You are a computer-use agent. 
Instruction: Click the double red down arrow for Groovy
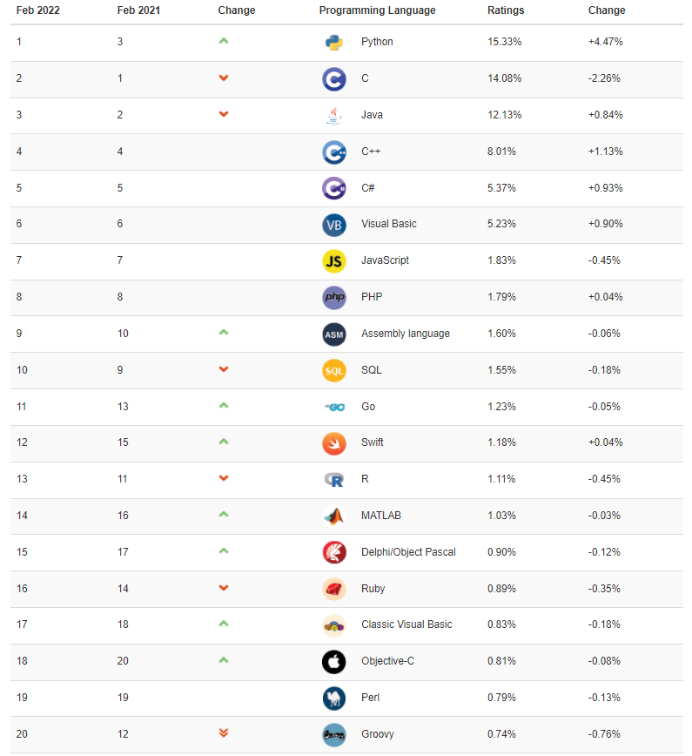click(224, 733)
